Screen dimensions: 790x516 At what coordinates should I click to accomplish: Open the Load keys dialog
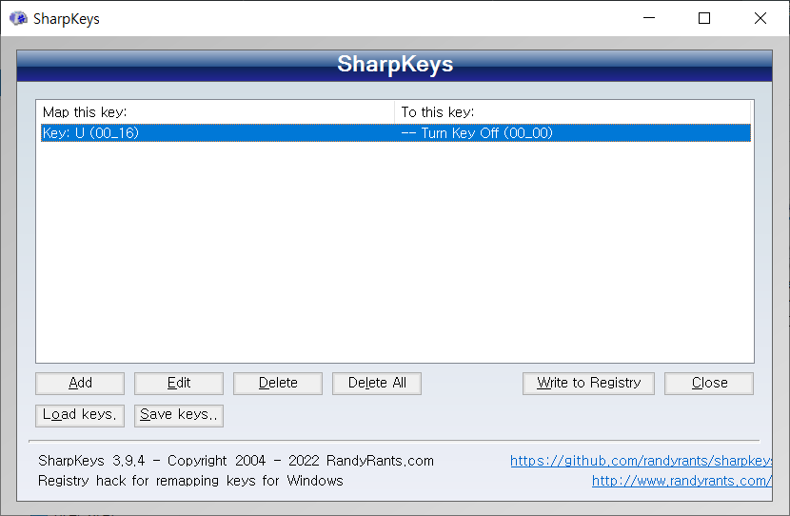tap(80, 415)
